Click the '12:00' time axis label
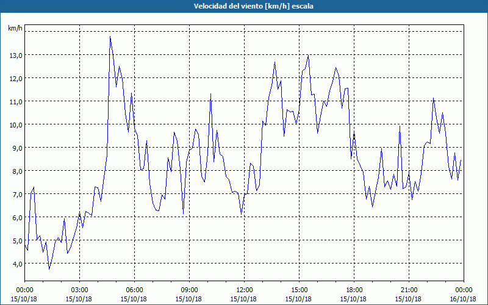This screenshot has height=305, width=488. pyautogui.click(x=245, y=290)
